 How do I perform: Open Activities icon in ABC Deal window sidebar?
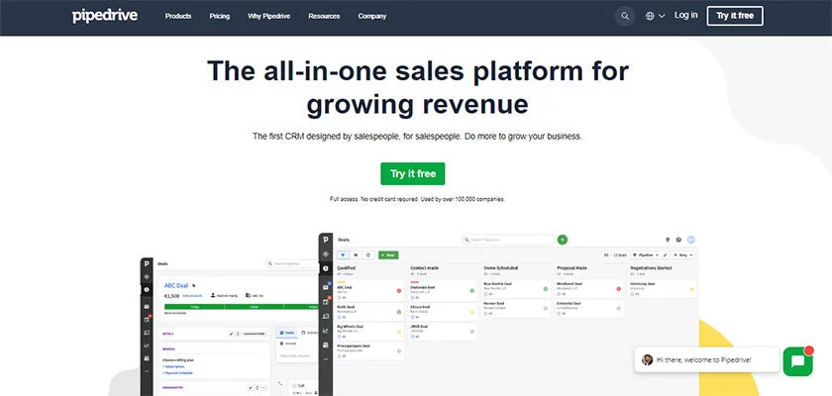(x=147, y=319)
